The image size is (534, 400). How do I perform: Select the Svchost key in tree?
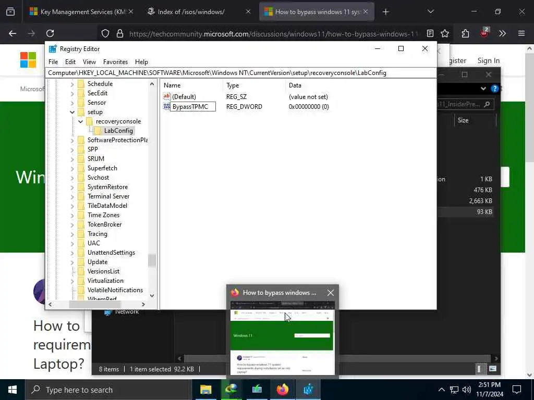[98, 178]
